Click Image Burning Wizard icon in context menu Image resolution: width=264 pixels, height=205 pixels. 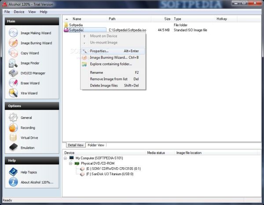(84, 58)
